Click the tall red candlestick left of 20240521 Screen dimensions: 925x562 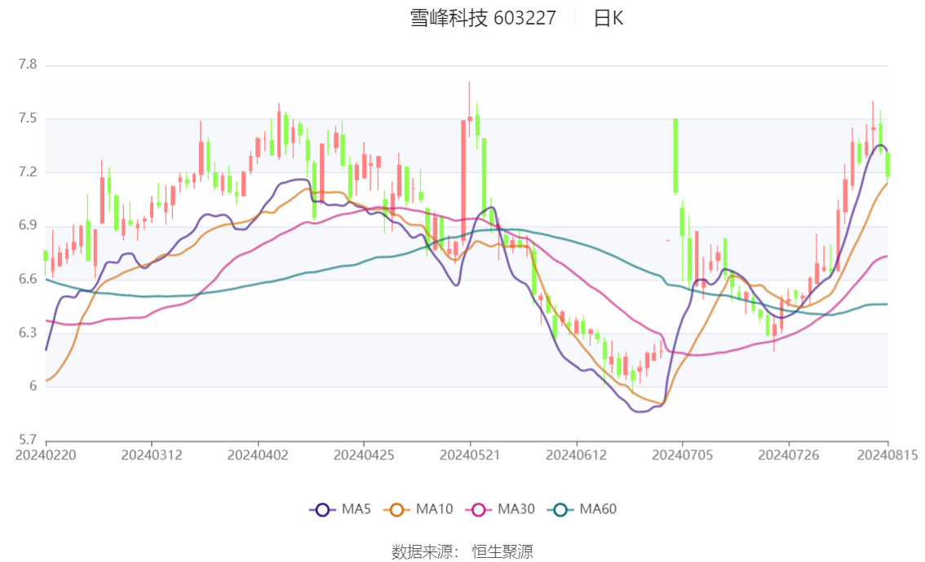click(463, 182)
